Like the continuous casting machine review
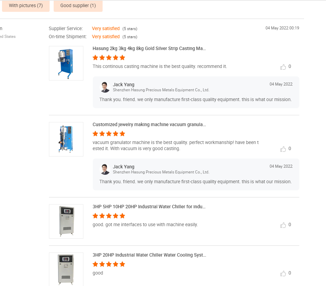Screen dimensions: 326x286 pos(283,67)
